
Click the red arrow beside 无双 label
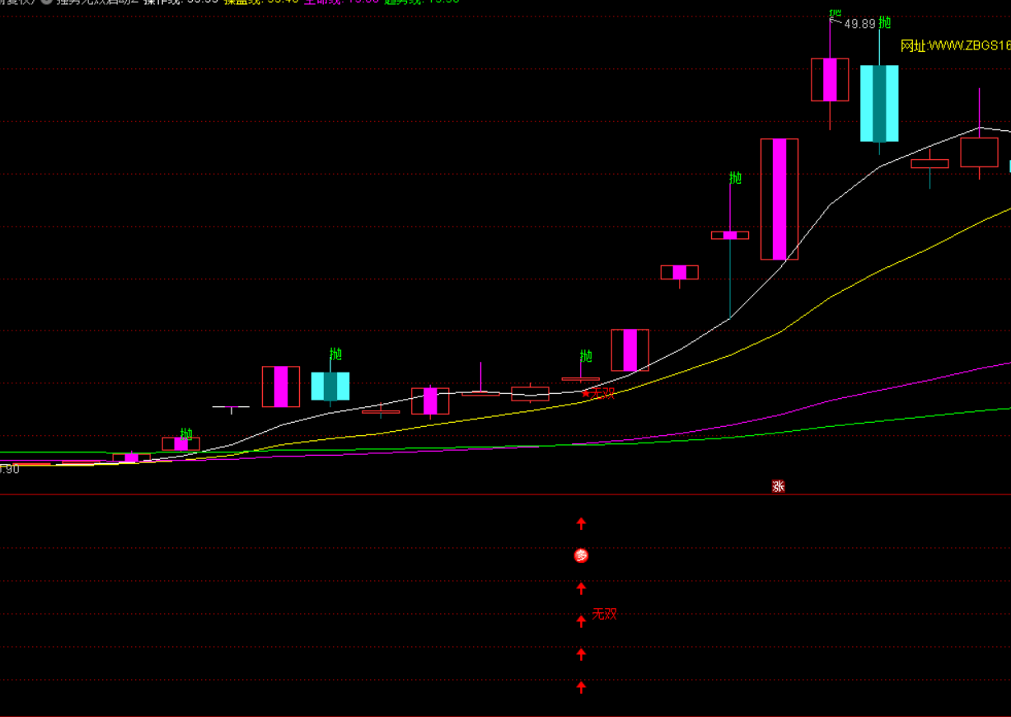pos(581,621)
